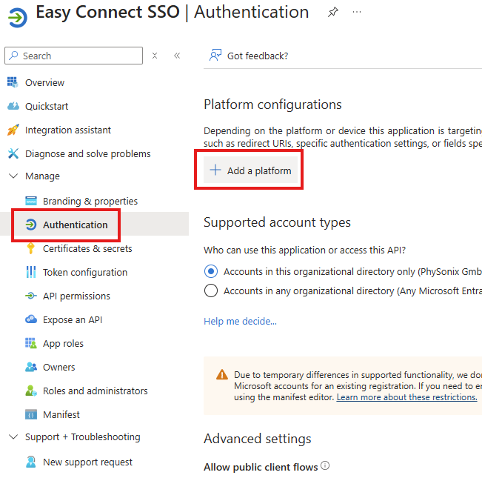Open API permissions
This screenshot has width=482, height=478.
(x=76, y=296)
